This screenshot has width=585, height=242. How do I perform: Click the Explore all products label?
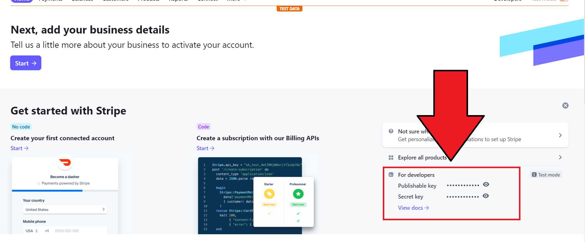422,158
